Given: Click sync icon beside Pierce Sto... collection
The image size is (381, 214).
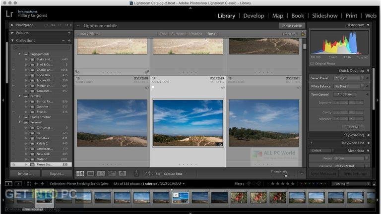Looking at the screenshot, I should pyautogui.click(x=13, y=164).
